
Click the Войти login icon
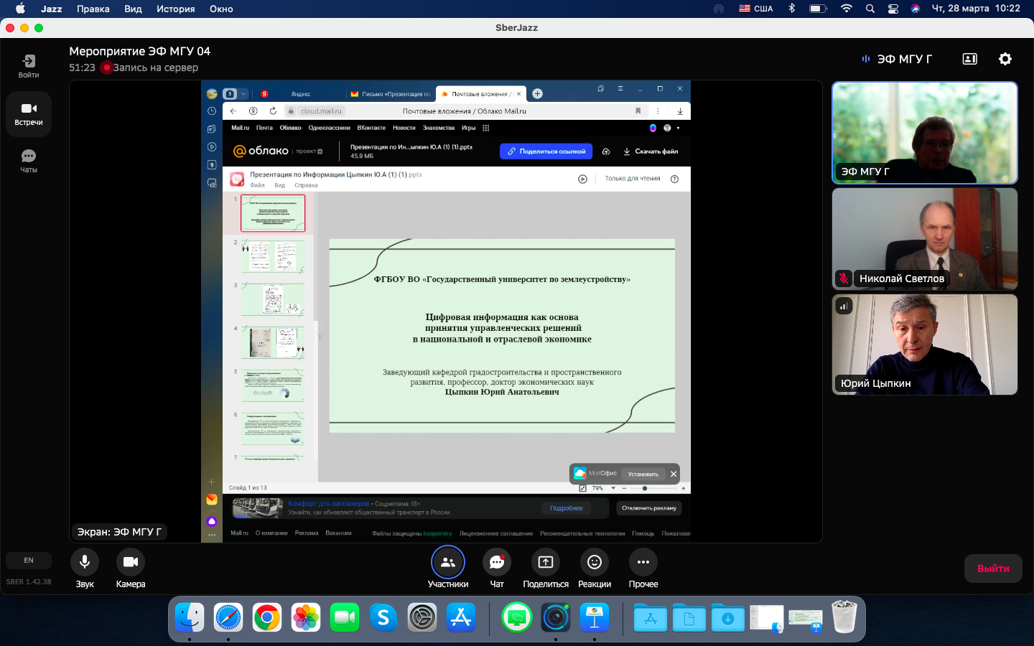[x=29, y=66]
